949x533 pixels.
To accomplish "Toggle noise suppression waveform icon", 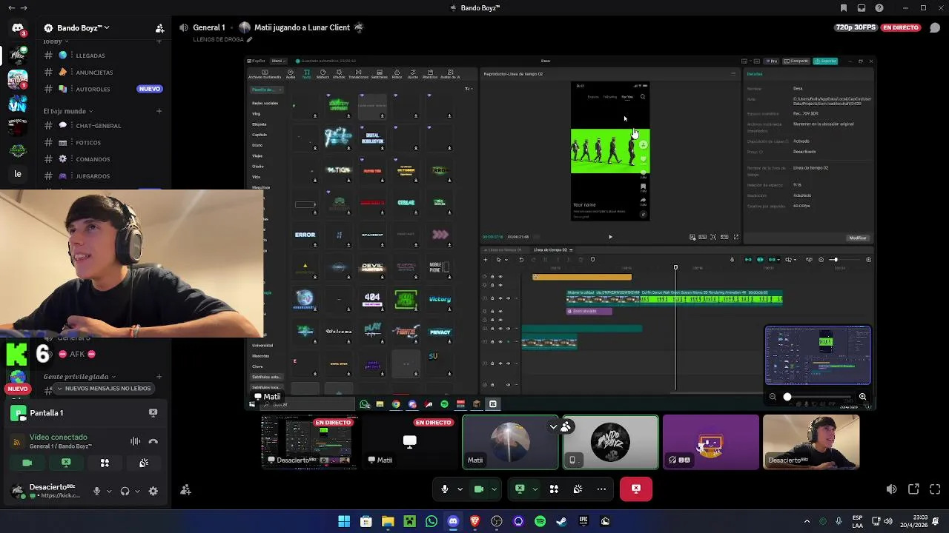I will point(135,441).
